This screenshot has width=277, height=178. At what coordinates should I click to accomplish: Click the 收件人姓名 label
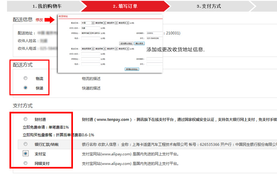pyautogui.click(x=27, y=41)
